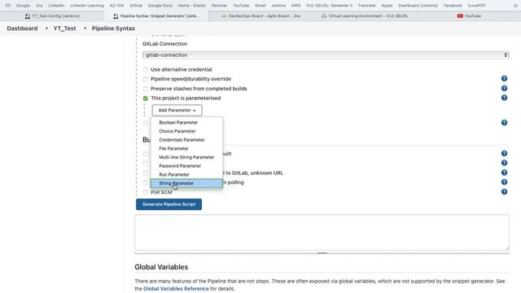Viewport: 521px width, 293px height.
Task: Open the GitLab Connection dropdown
Action: coord(326,55)
